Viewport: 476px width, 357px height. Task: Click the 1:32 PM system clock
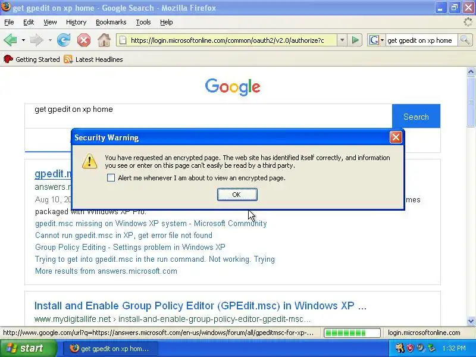(454, 348)
